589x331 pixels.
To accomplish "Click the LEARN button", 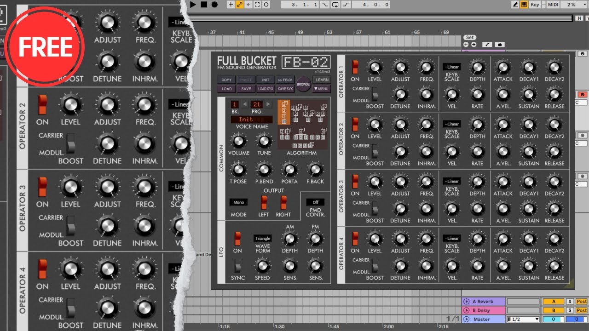I will (321, 80).
